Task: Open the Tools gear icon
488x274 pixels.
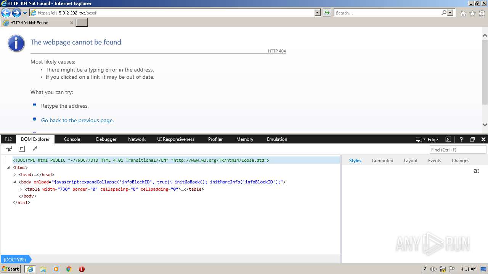Action: click(482, 13)
